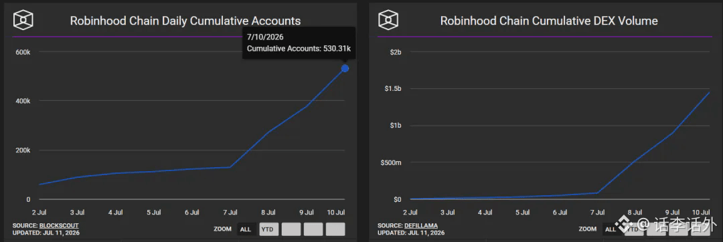Screen dimensions: 723x242
Task: Click the tooltip text 'Cumulative Accounts: 530.31k'
Action: click(299, 48)
